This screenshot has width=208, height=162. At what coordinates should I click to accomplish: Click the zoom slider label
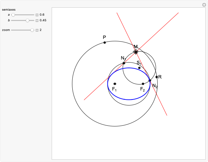click(6, 30)
